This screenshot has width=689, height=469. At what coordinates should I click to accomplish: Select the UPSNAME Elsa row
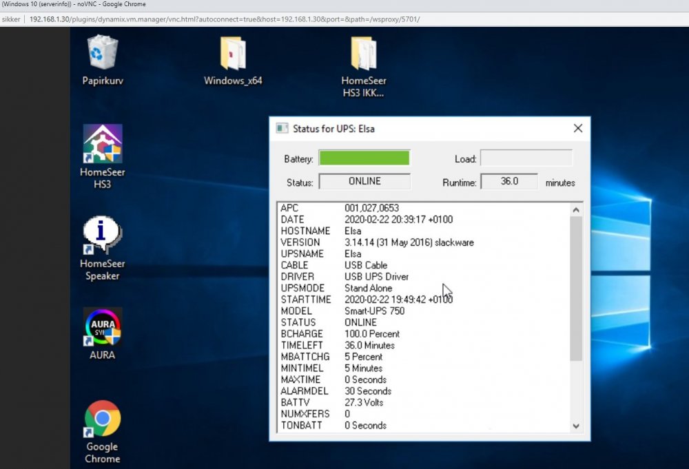pyautogui.click(x=424, y=254)
